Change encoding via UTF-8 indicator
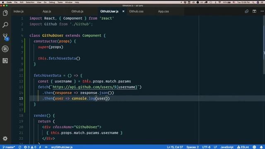 click(206, 147)
